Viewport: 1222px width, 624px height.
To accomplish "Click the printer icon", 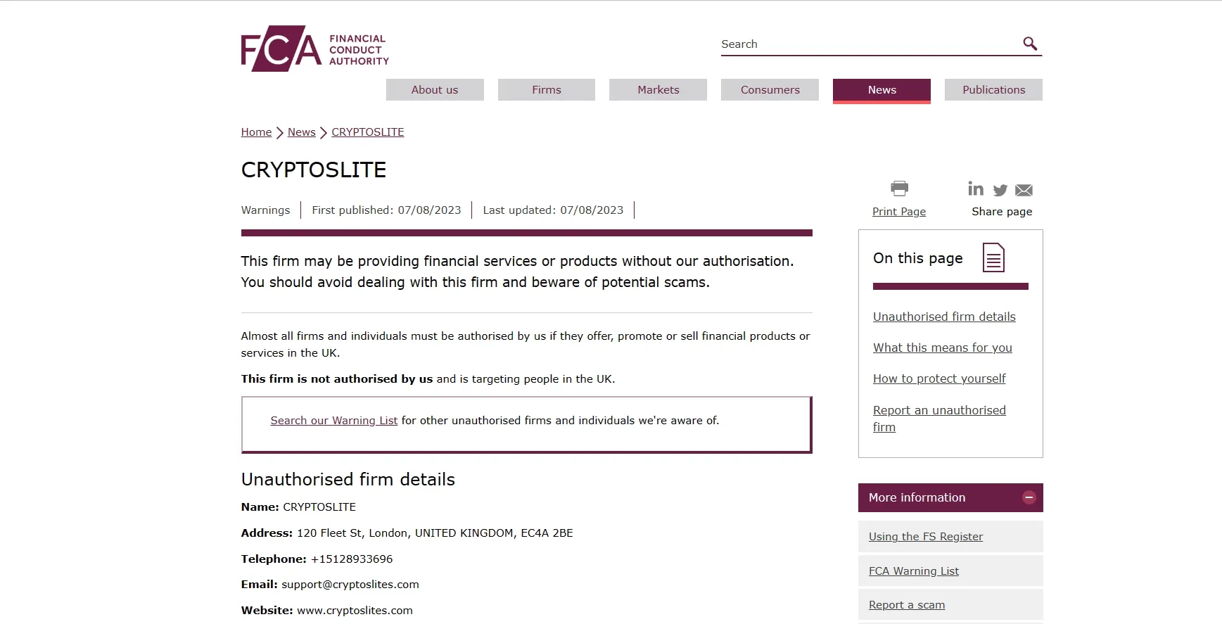I will [899, 189].
